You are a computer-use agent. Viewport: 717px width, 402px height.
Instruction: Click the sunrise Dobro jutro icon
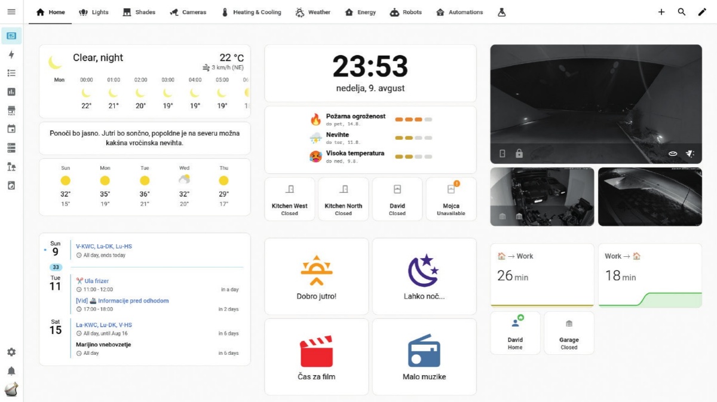pyautogui.click(x=317, y=271)
